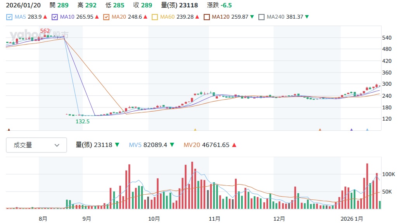398x223 pixels.
Task: Enable the MA60 moving average checkbox
Action: coord(155,17)
